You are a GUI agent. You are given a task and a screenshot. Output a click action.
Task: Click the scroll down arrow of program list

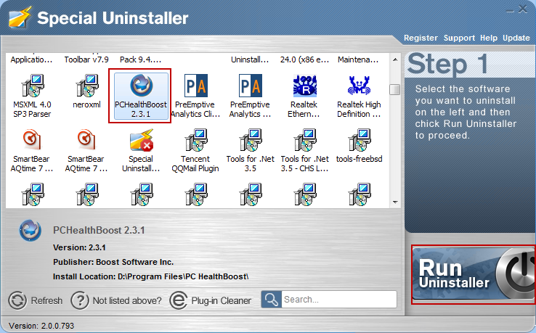395,202
